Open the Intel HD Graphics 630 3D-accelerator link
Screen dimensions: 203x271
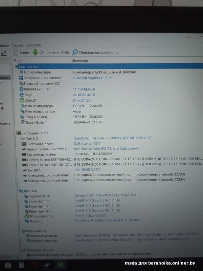[90, 215]
